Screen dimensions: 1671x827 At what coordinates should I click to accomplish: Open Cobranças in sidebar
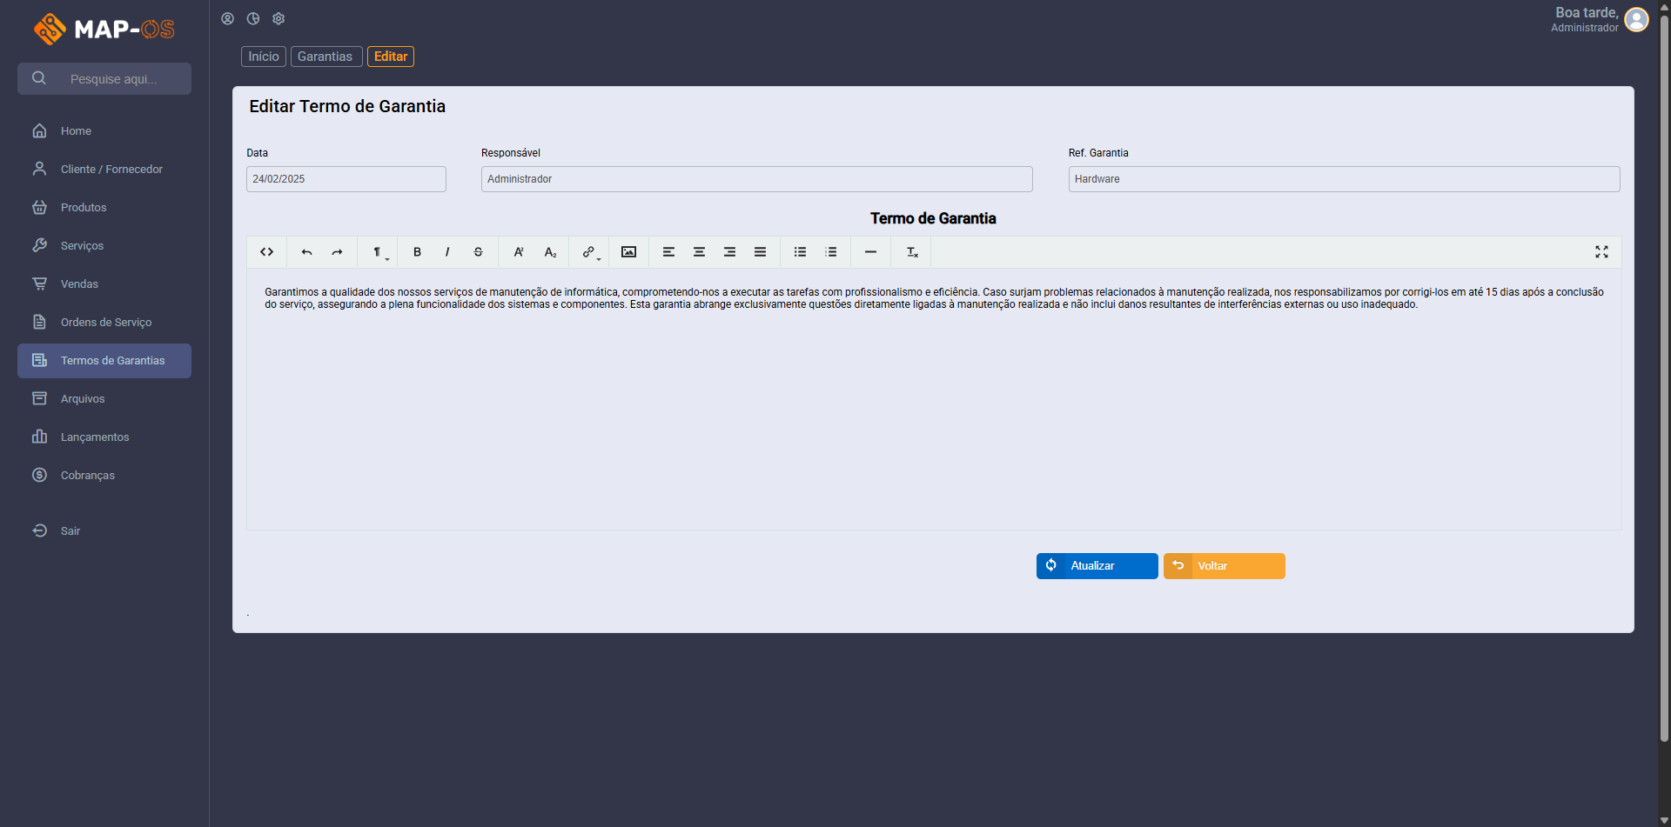104,476
